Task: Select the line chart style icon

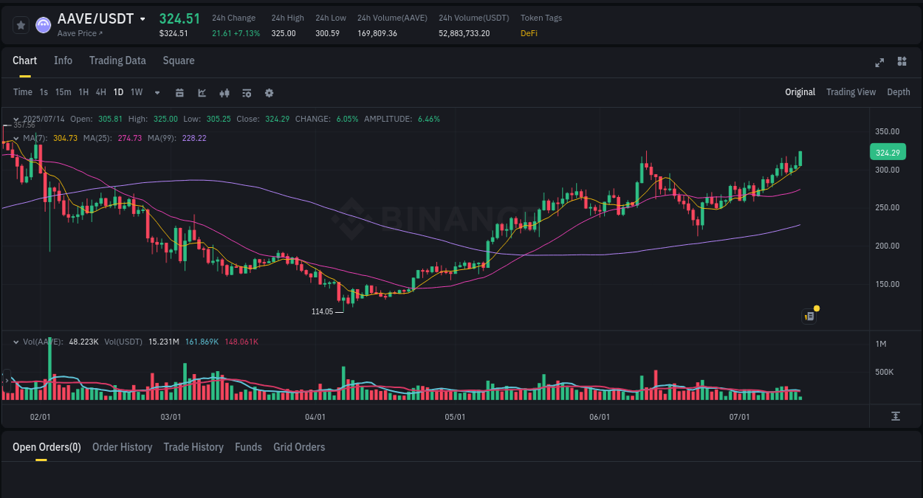Action: (x=202, y=92)
